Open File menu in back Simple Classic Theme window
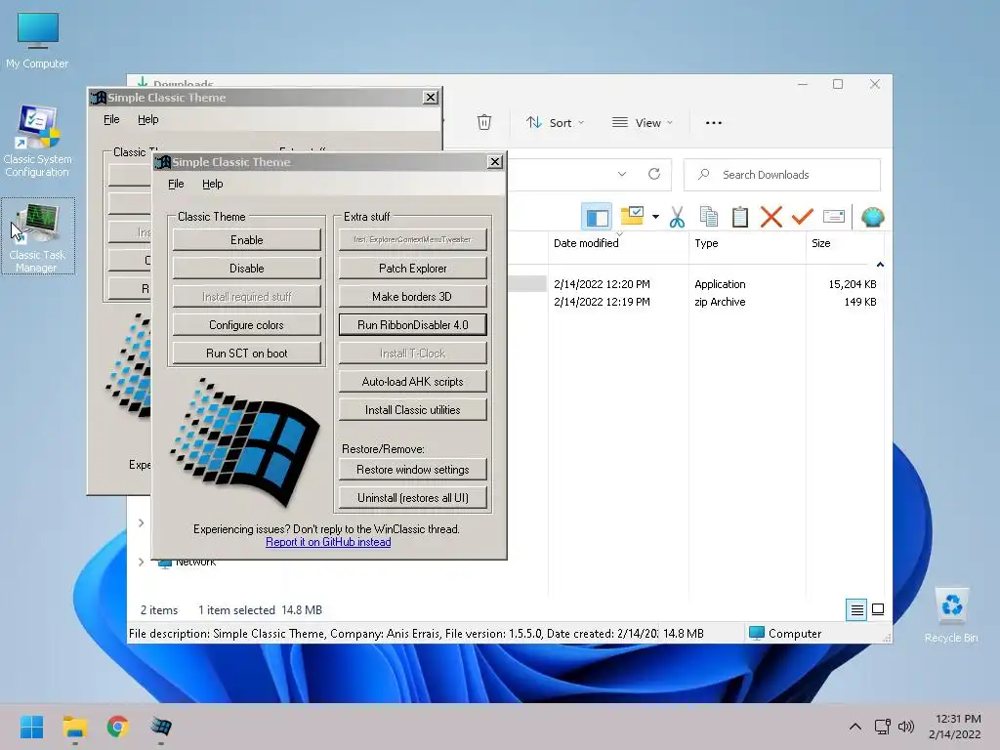The height and width of the screenshot is (750, 1000). 111,119
